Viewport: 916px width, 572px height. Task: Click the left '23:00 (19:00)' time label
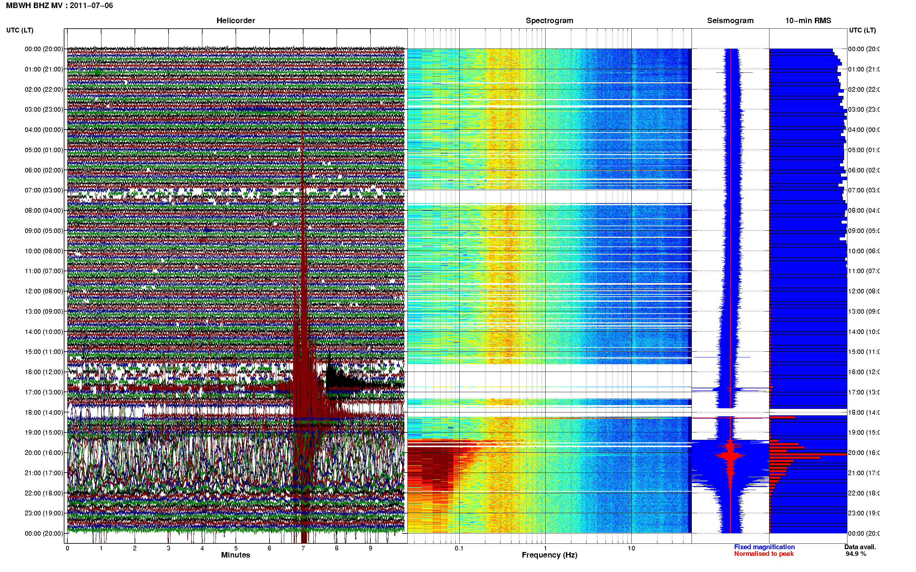point(44,513)
